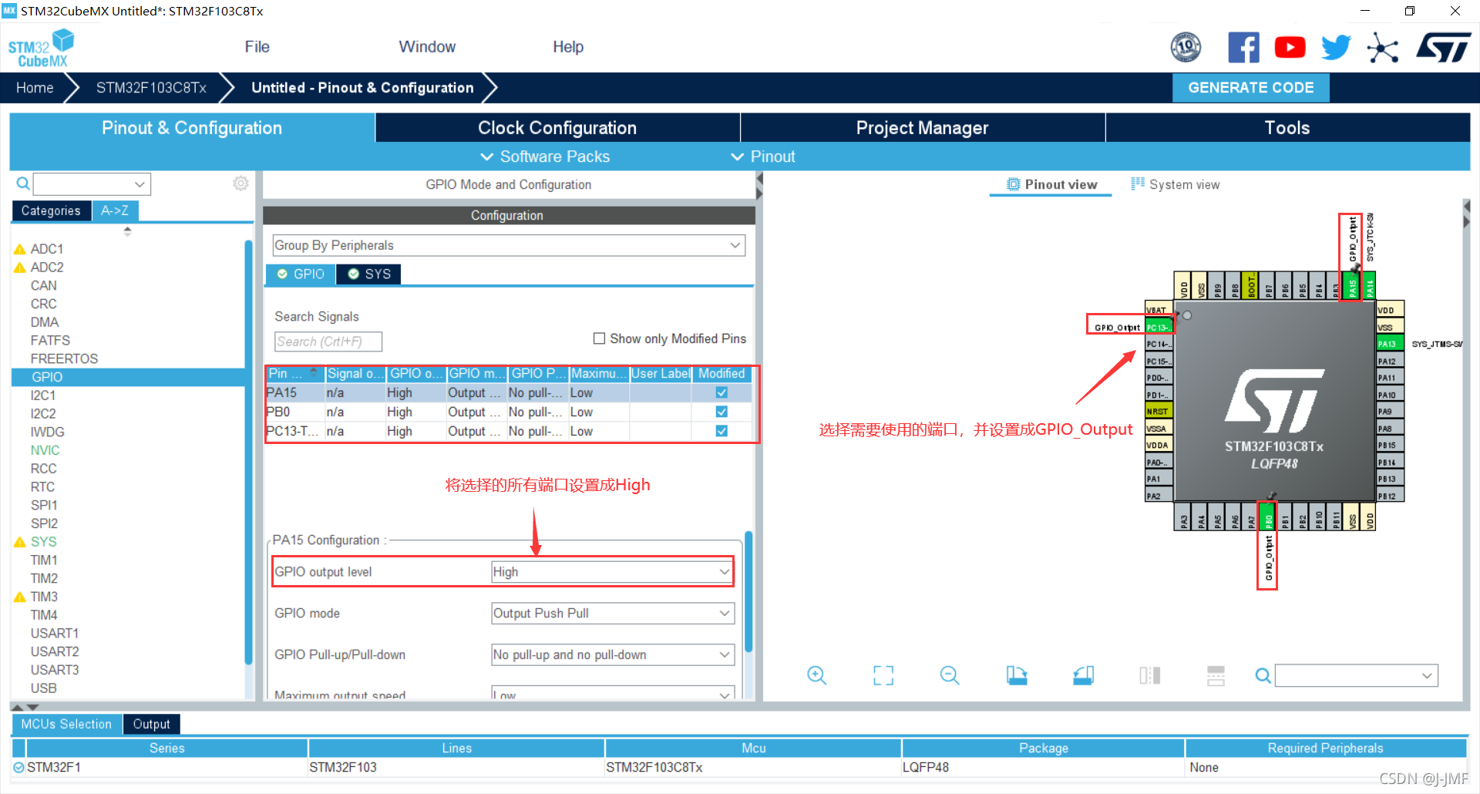Click the category search magnifier icon

click(23, 183)
